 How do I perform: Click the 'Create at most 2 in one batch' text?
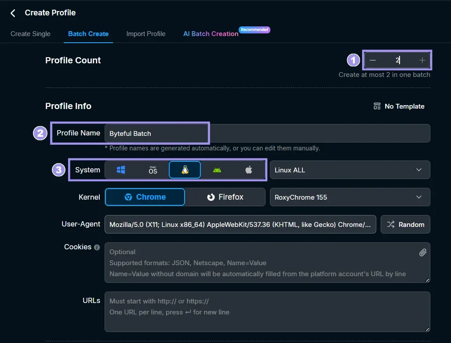384,74
